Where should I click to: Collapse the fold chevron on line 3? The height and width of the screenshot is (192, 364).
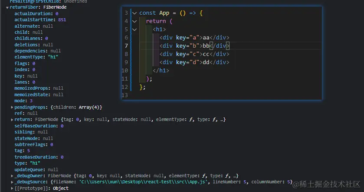click(134, 13)
